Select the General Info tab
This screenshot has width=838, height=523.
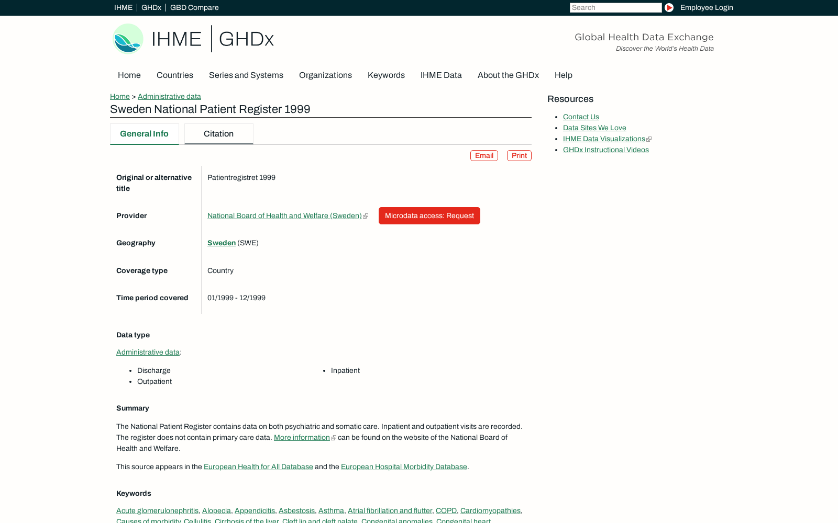pos(145,134)
